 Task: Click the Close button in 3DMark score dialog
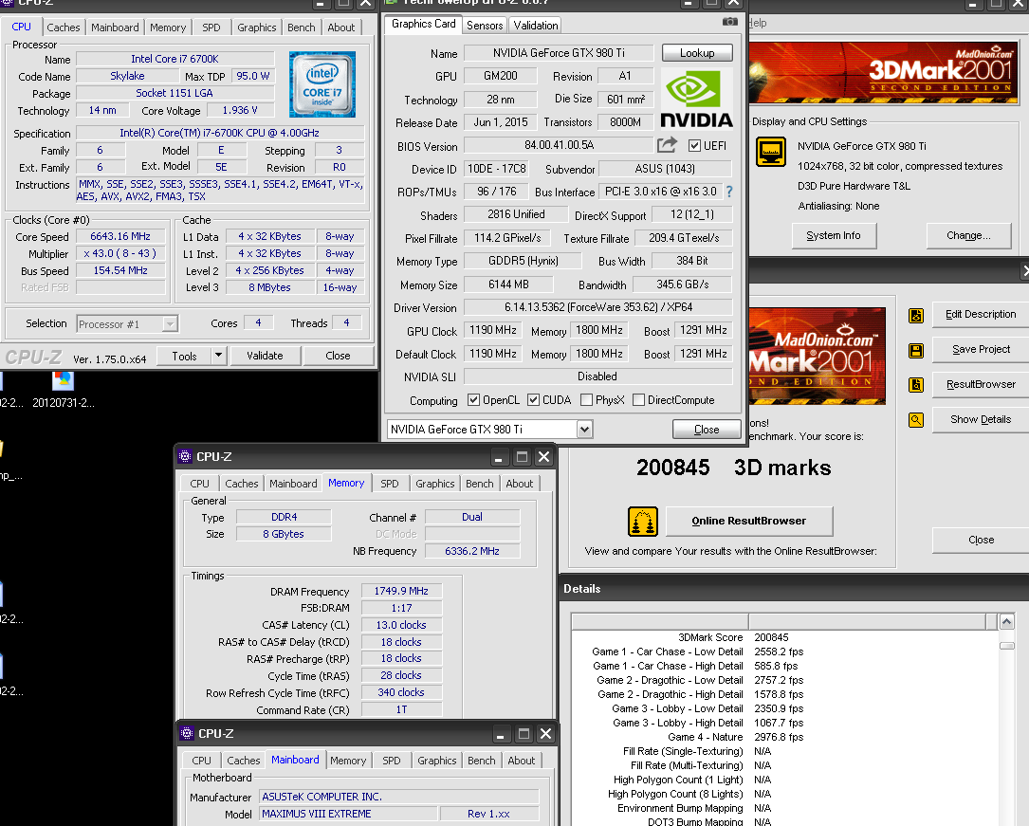[x=981, y=540]
